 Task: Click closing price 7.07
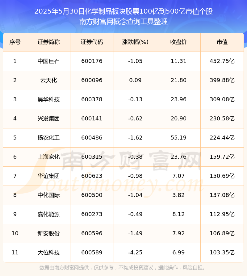click(178, 176)
